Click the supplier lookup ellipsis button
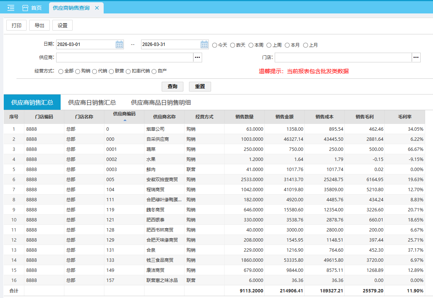The image size is (433, 298). 198,58
